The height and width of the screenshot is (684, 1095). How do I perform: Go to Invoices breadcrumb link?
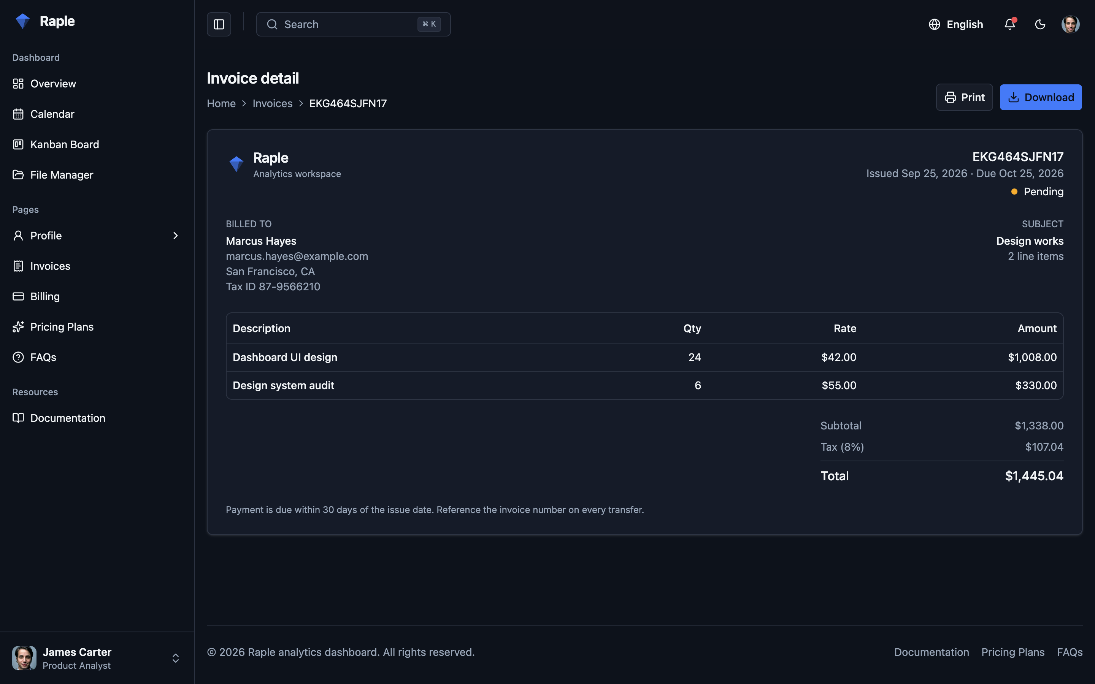[x=272, y=104]
